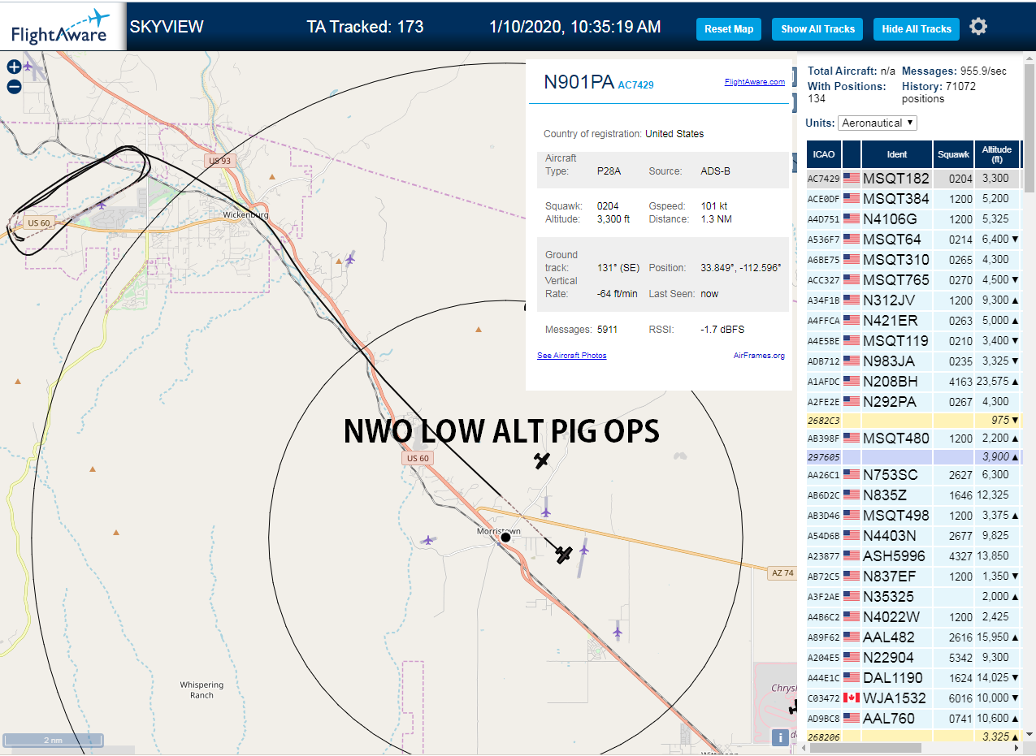
Task: Select the purple 297605 row
Action: 913,457
